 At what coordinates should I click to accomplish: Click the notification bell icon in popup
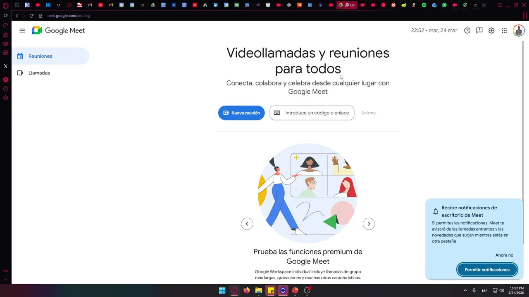(x=436, y=212)
